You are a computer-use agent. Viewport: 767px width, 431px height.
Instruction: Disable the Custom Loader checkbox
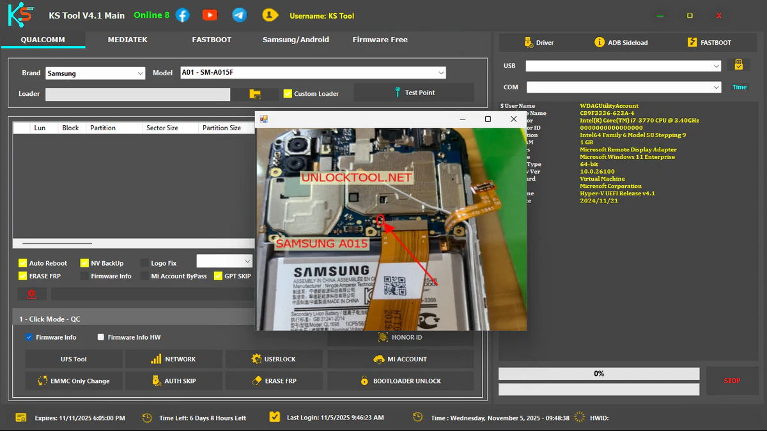(x=288, y=93)
